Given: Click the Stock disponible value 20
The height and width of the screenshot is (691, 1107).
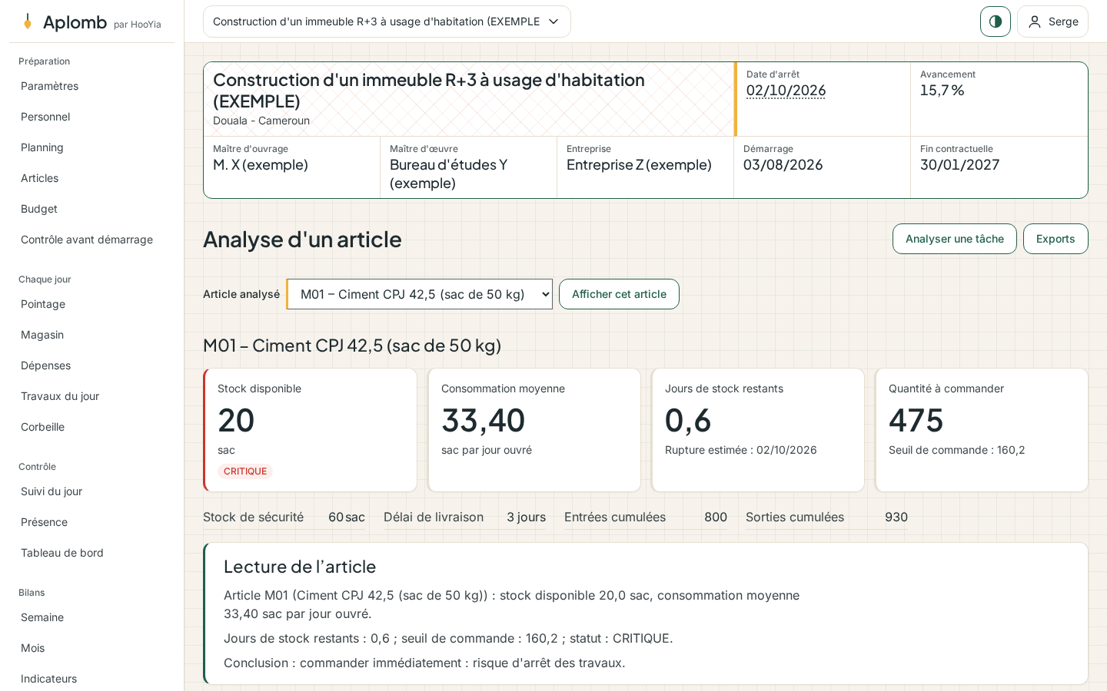Looking at the screenshot, I should pos(236,420).
